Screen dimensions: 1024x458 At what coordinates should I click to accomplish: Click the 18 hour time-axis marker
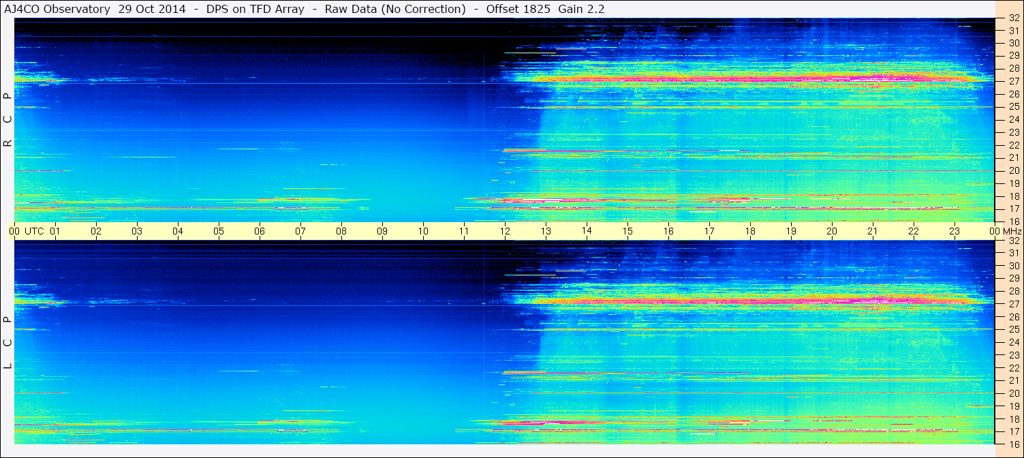click(x=750, y=231)
